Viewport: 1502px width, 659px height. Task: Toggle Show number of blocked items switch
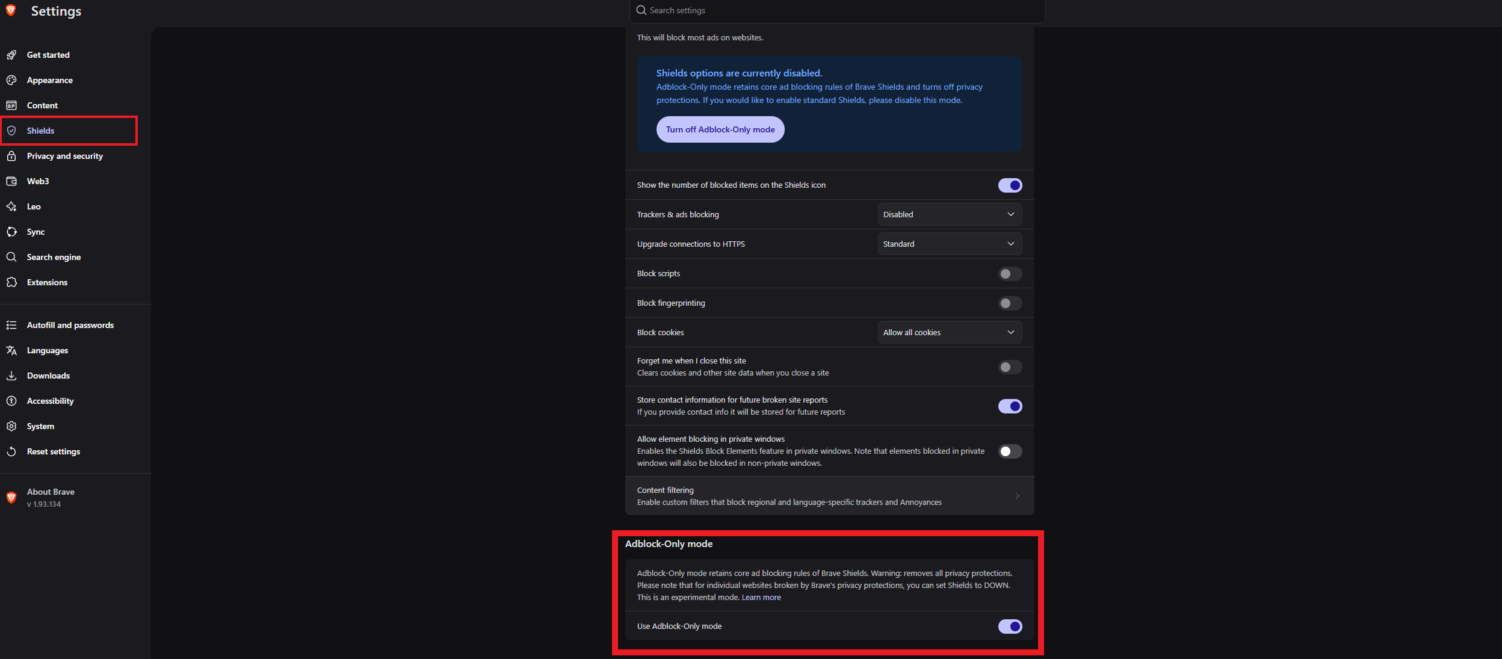tap(1010, 185)
